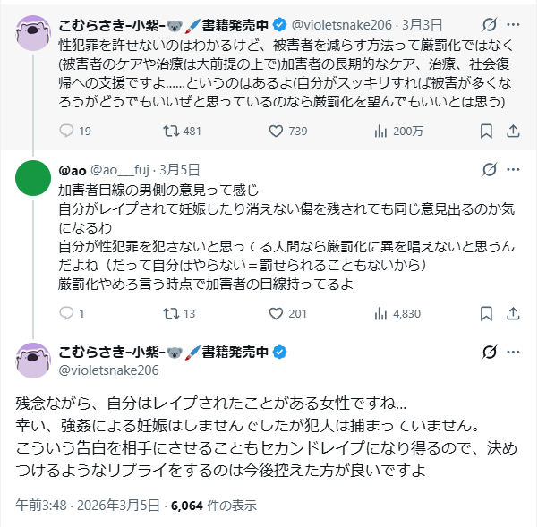Bookmark the first post by こむらさき
This screenshot has width=538, height=527.
(x=485, y=131)
